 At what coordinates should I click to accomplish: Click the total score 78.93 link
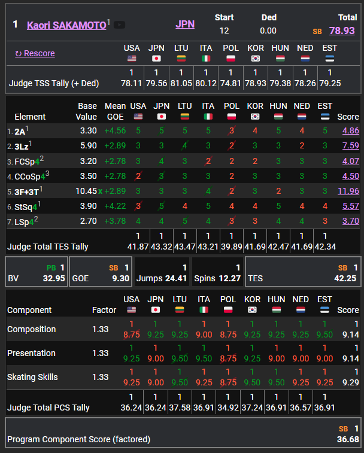pyautogui.click(x=342, y=31)
